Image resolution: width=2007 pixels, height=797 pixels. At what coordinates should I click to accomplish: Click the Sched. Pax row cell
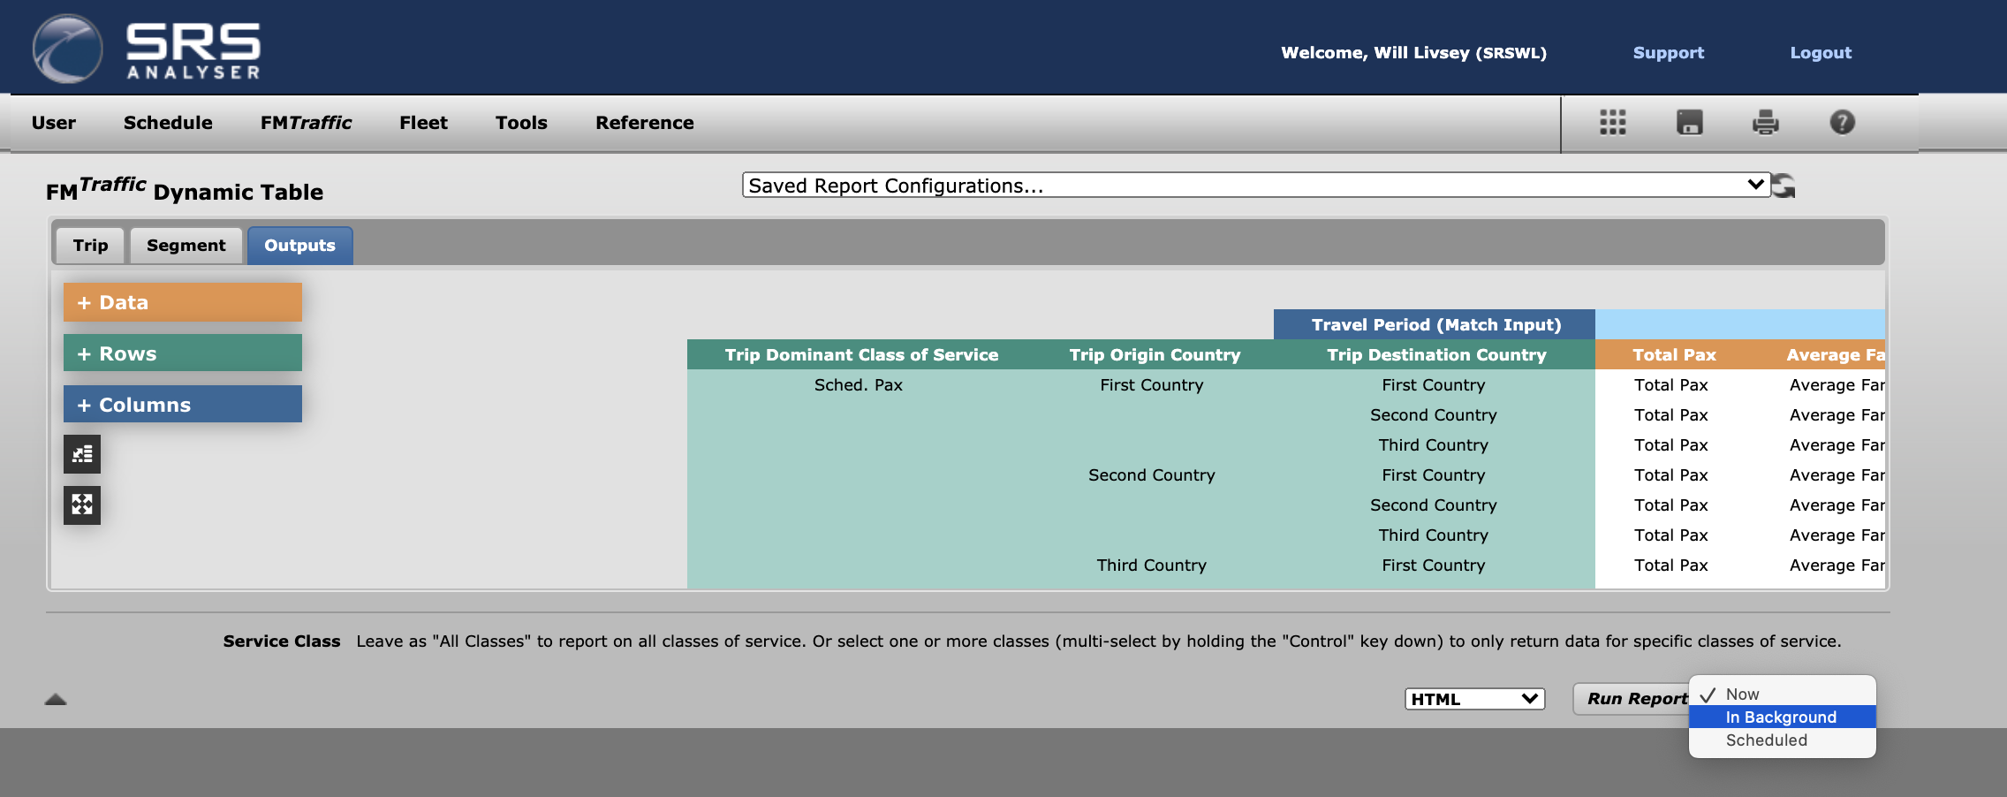pos(859,385)
